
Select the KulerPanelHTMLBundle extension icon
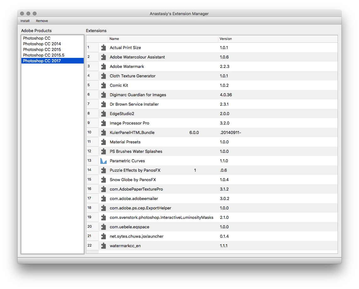[104, 132]
